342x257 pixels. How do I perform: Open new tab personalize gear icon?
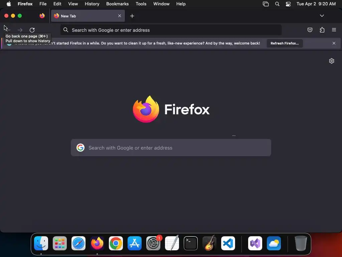[x=332, y=61]
